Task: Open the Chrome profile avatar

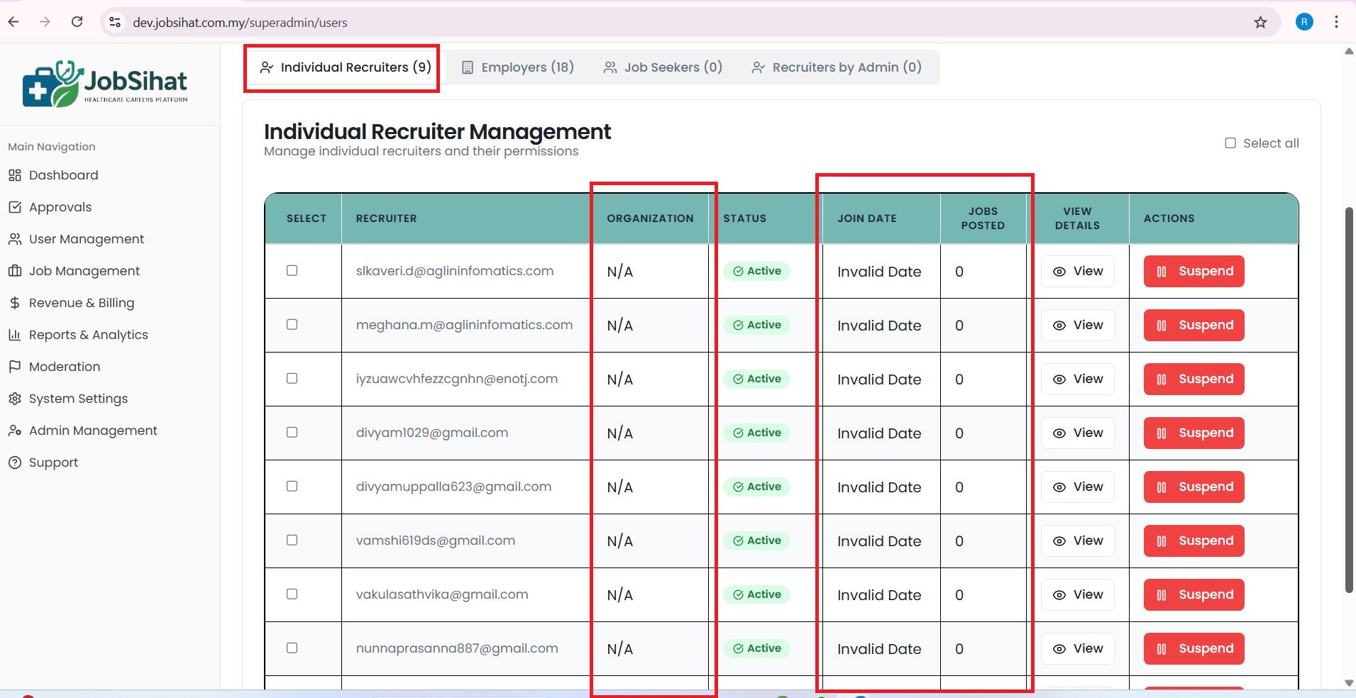Action: click(x=1303, y=22)
